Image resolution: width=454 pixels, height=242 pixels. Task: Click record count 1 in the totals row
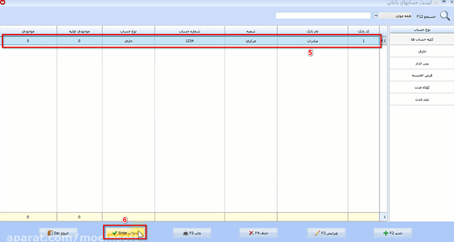[384, 217]
